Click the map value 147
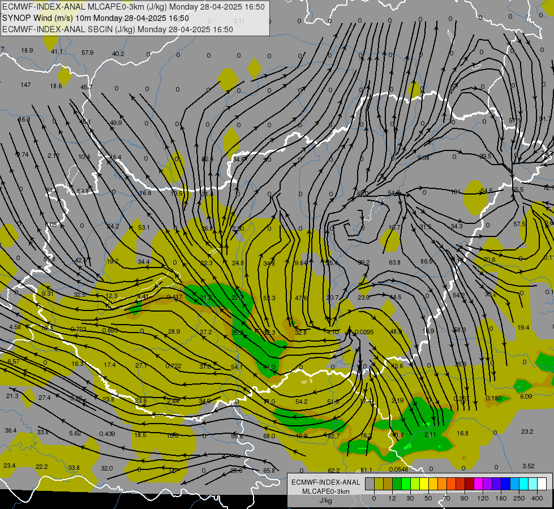Image resolution: width=554 pixels, height=509 pixels. tap(26, 85)
